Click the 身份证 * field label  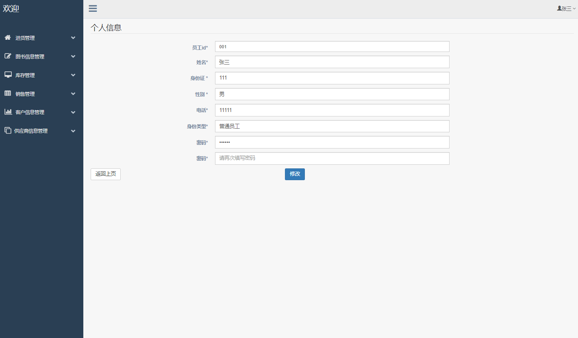coord(199,78)
